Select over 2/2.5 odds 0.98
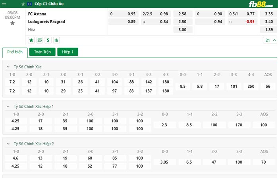 click(x=156, y=14)
